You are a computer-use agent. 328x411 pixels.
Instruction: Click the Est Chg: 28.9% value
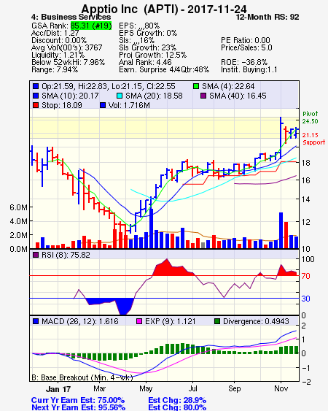(177, 400)
